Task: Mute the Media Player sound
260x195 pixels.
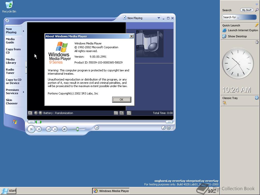Action: 65,129
